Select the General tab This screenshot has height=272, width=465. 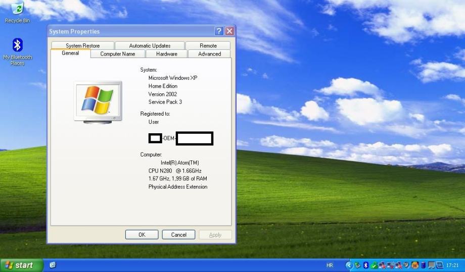click(x=70, y=53)
